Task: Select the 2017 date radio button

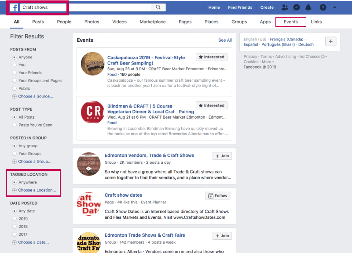Action: (15, 235)
